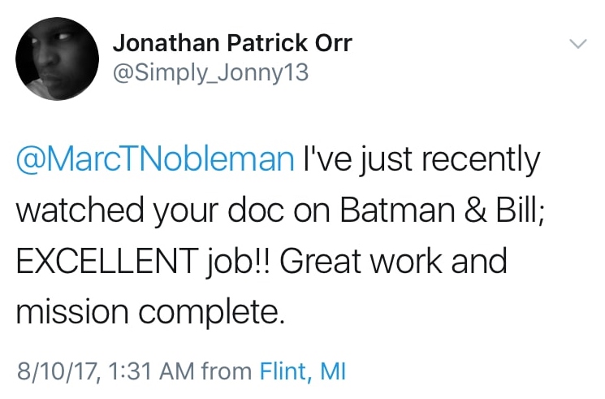Viewport: 605px width, 399px height.
Task: Visit the @Simply_Jonny13 handle
Action: (x=210, y=72)
